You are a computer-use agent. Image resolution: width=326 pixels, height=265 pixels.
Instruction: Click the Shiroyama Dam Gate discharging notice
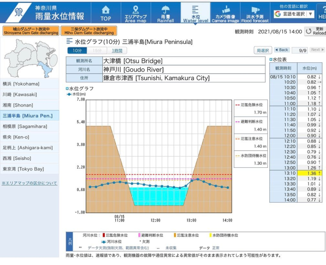pyautogui.click(x=30, y=31)
